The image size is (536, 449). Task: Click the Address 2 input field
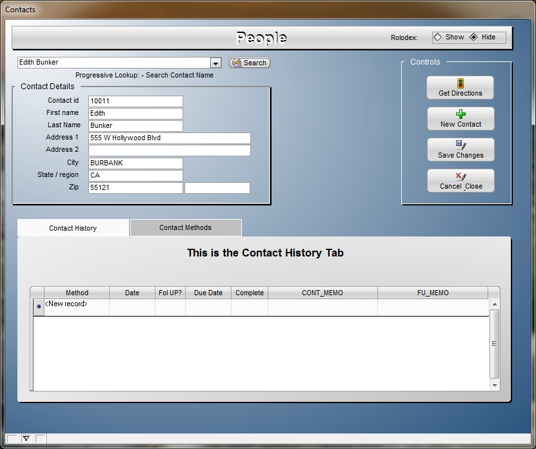[x=169, y=150]
